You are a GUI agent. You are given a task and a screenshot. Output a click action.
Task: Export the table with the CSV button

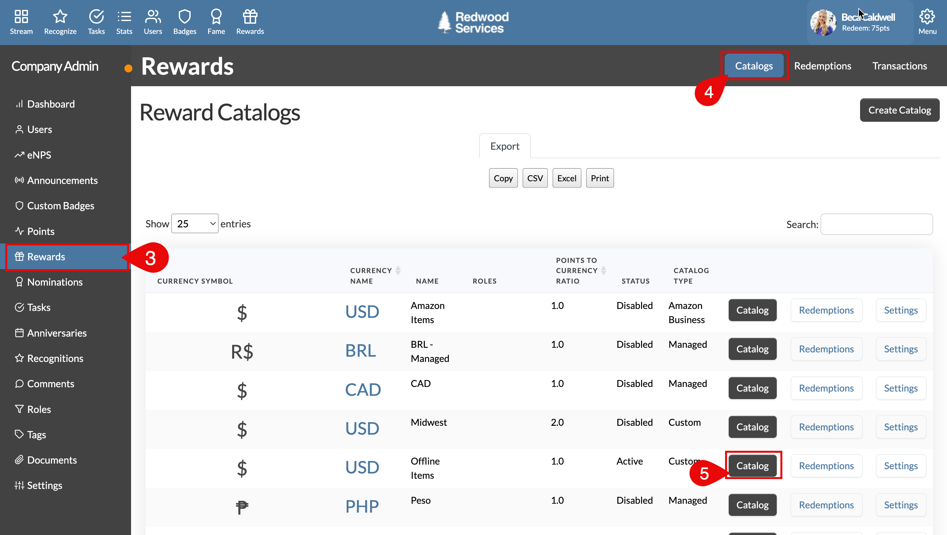[534, 178]
